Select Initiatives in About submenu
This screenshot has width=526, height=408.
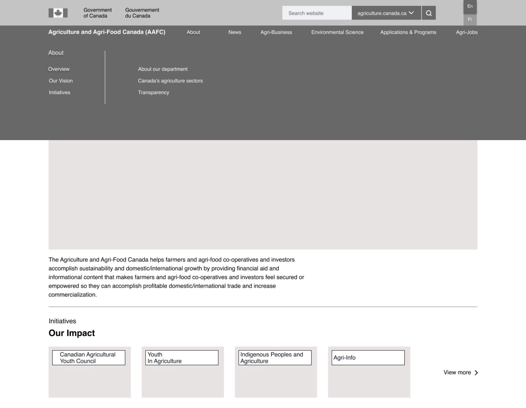[60, 92]
